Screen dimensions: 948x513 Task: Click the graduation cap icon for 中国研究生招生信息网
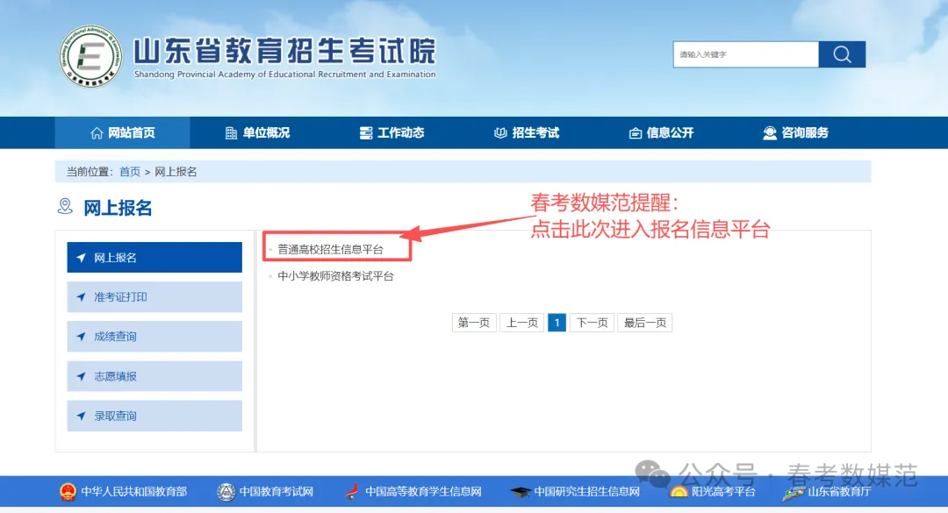(x=520, y=493)
